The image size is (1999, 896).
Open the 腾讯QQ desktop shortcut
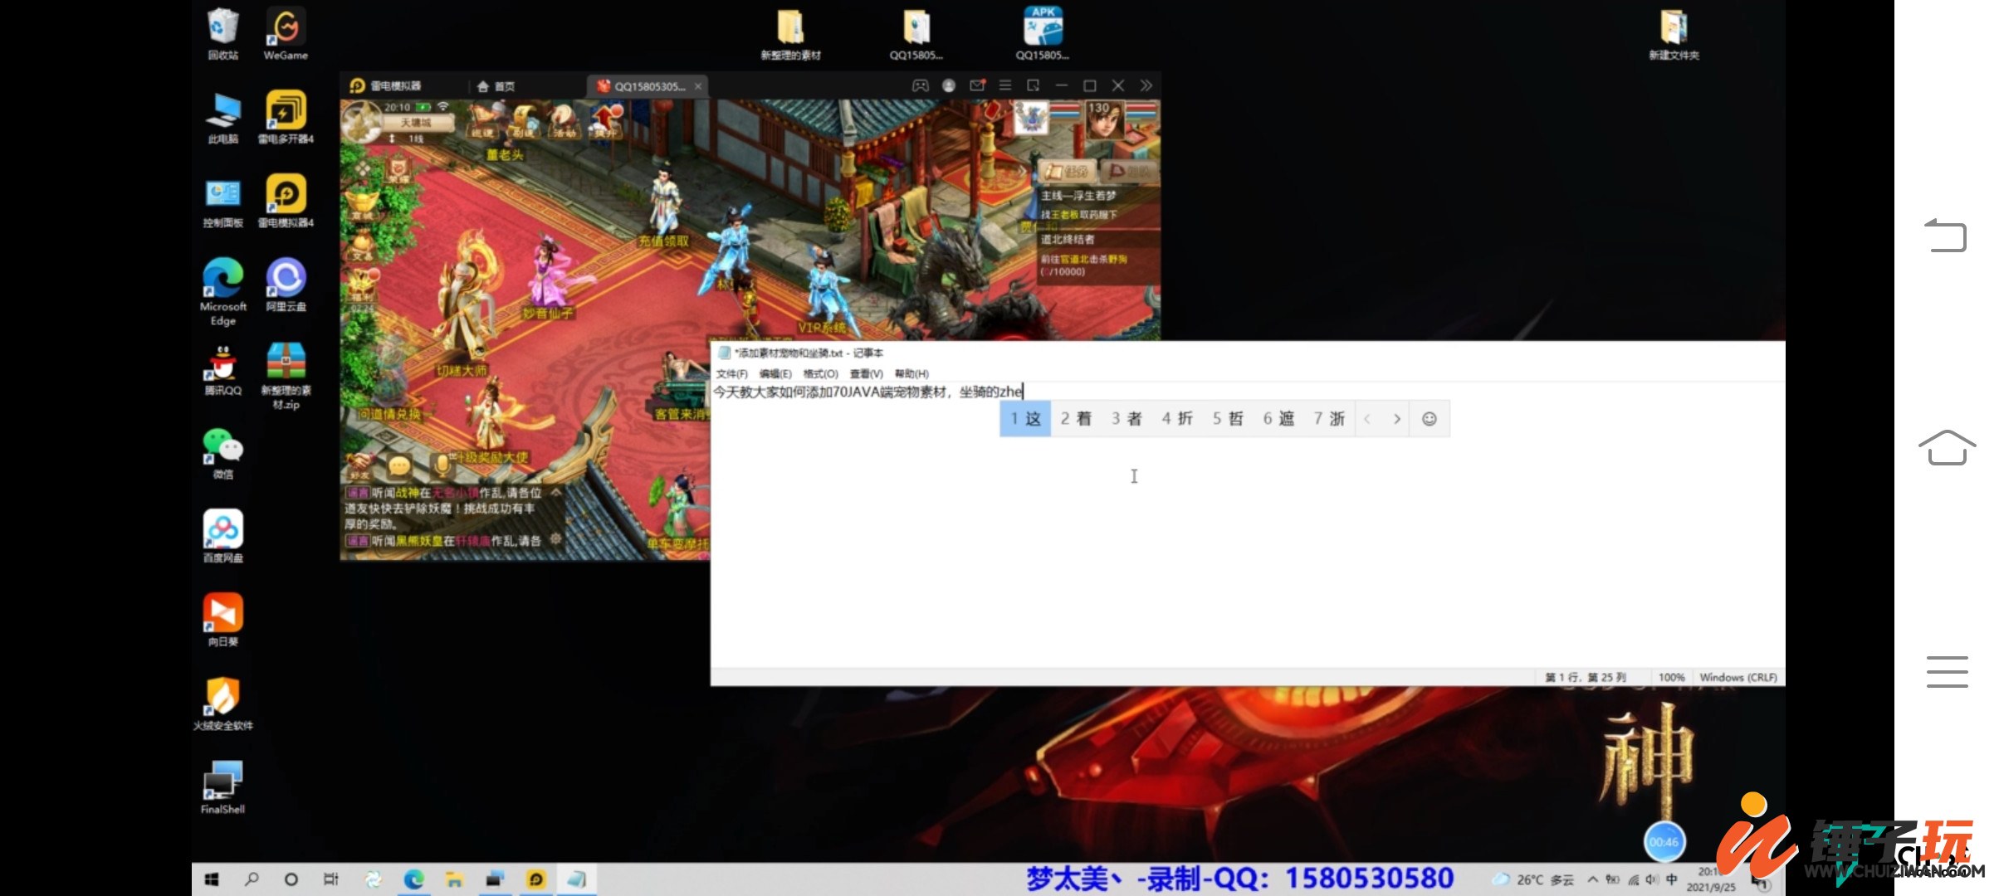222,371
